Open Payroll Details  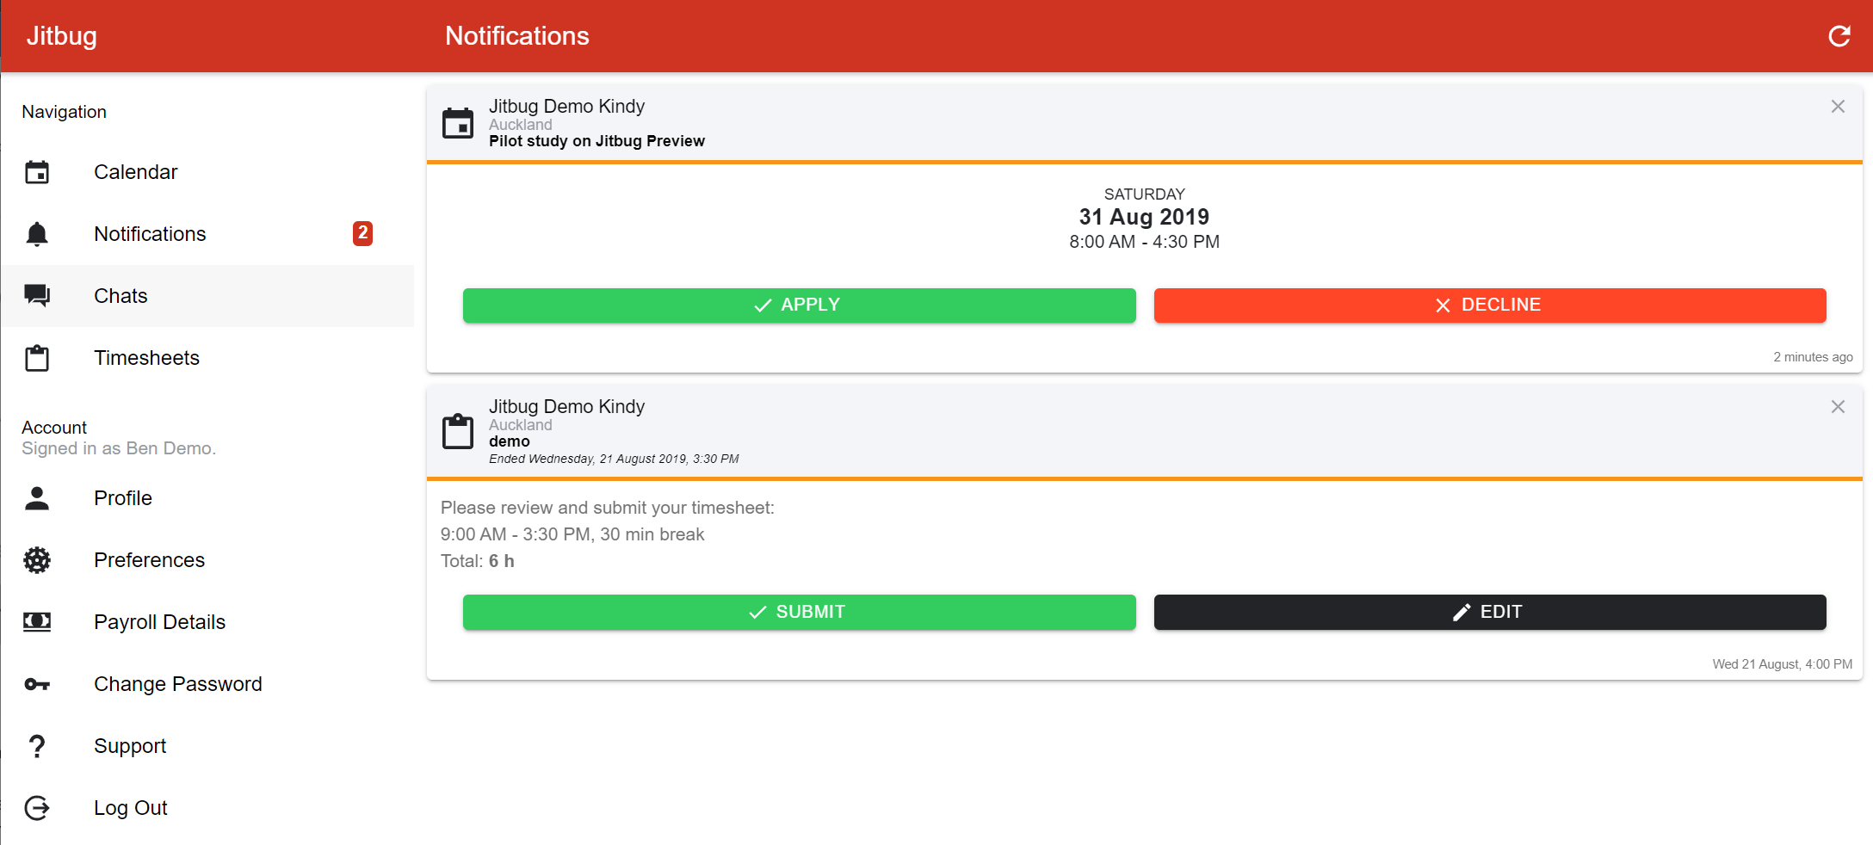tap(207, 622)
